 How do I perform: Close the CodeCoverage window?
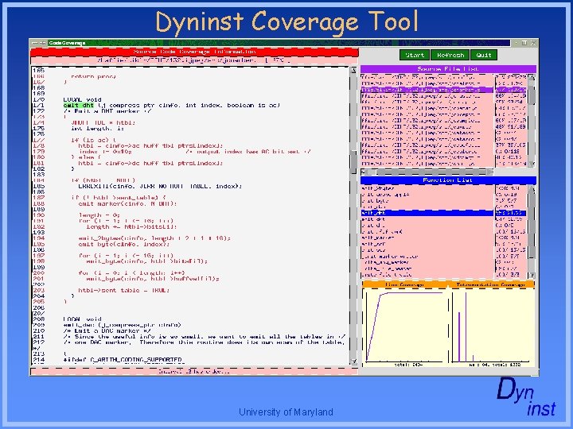pos(533,43)
